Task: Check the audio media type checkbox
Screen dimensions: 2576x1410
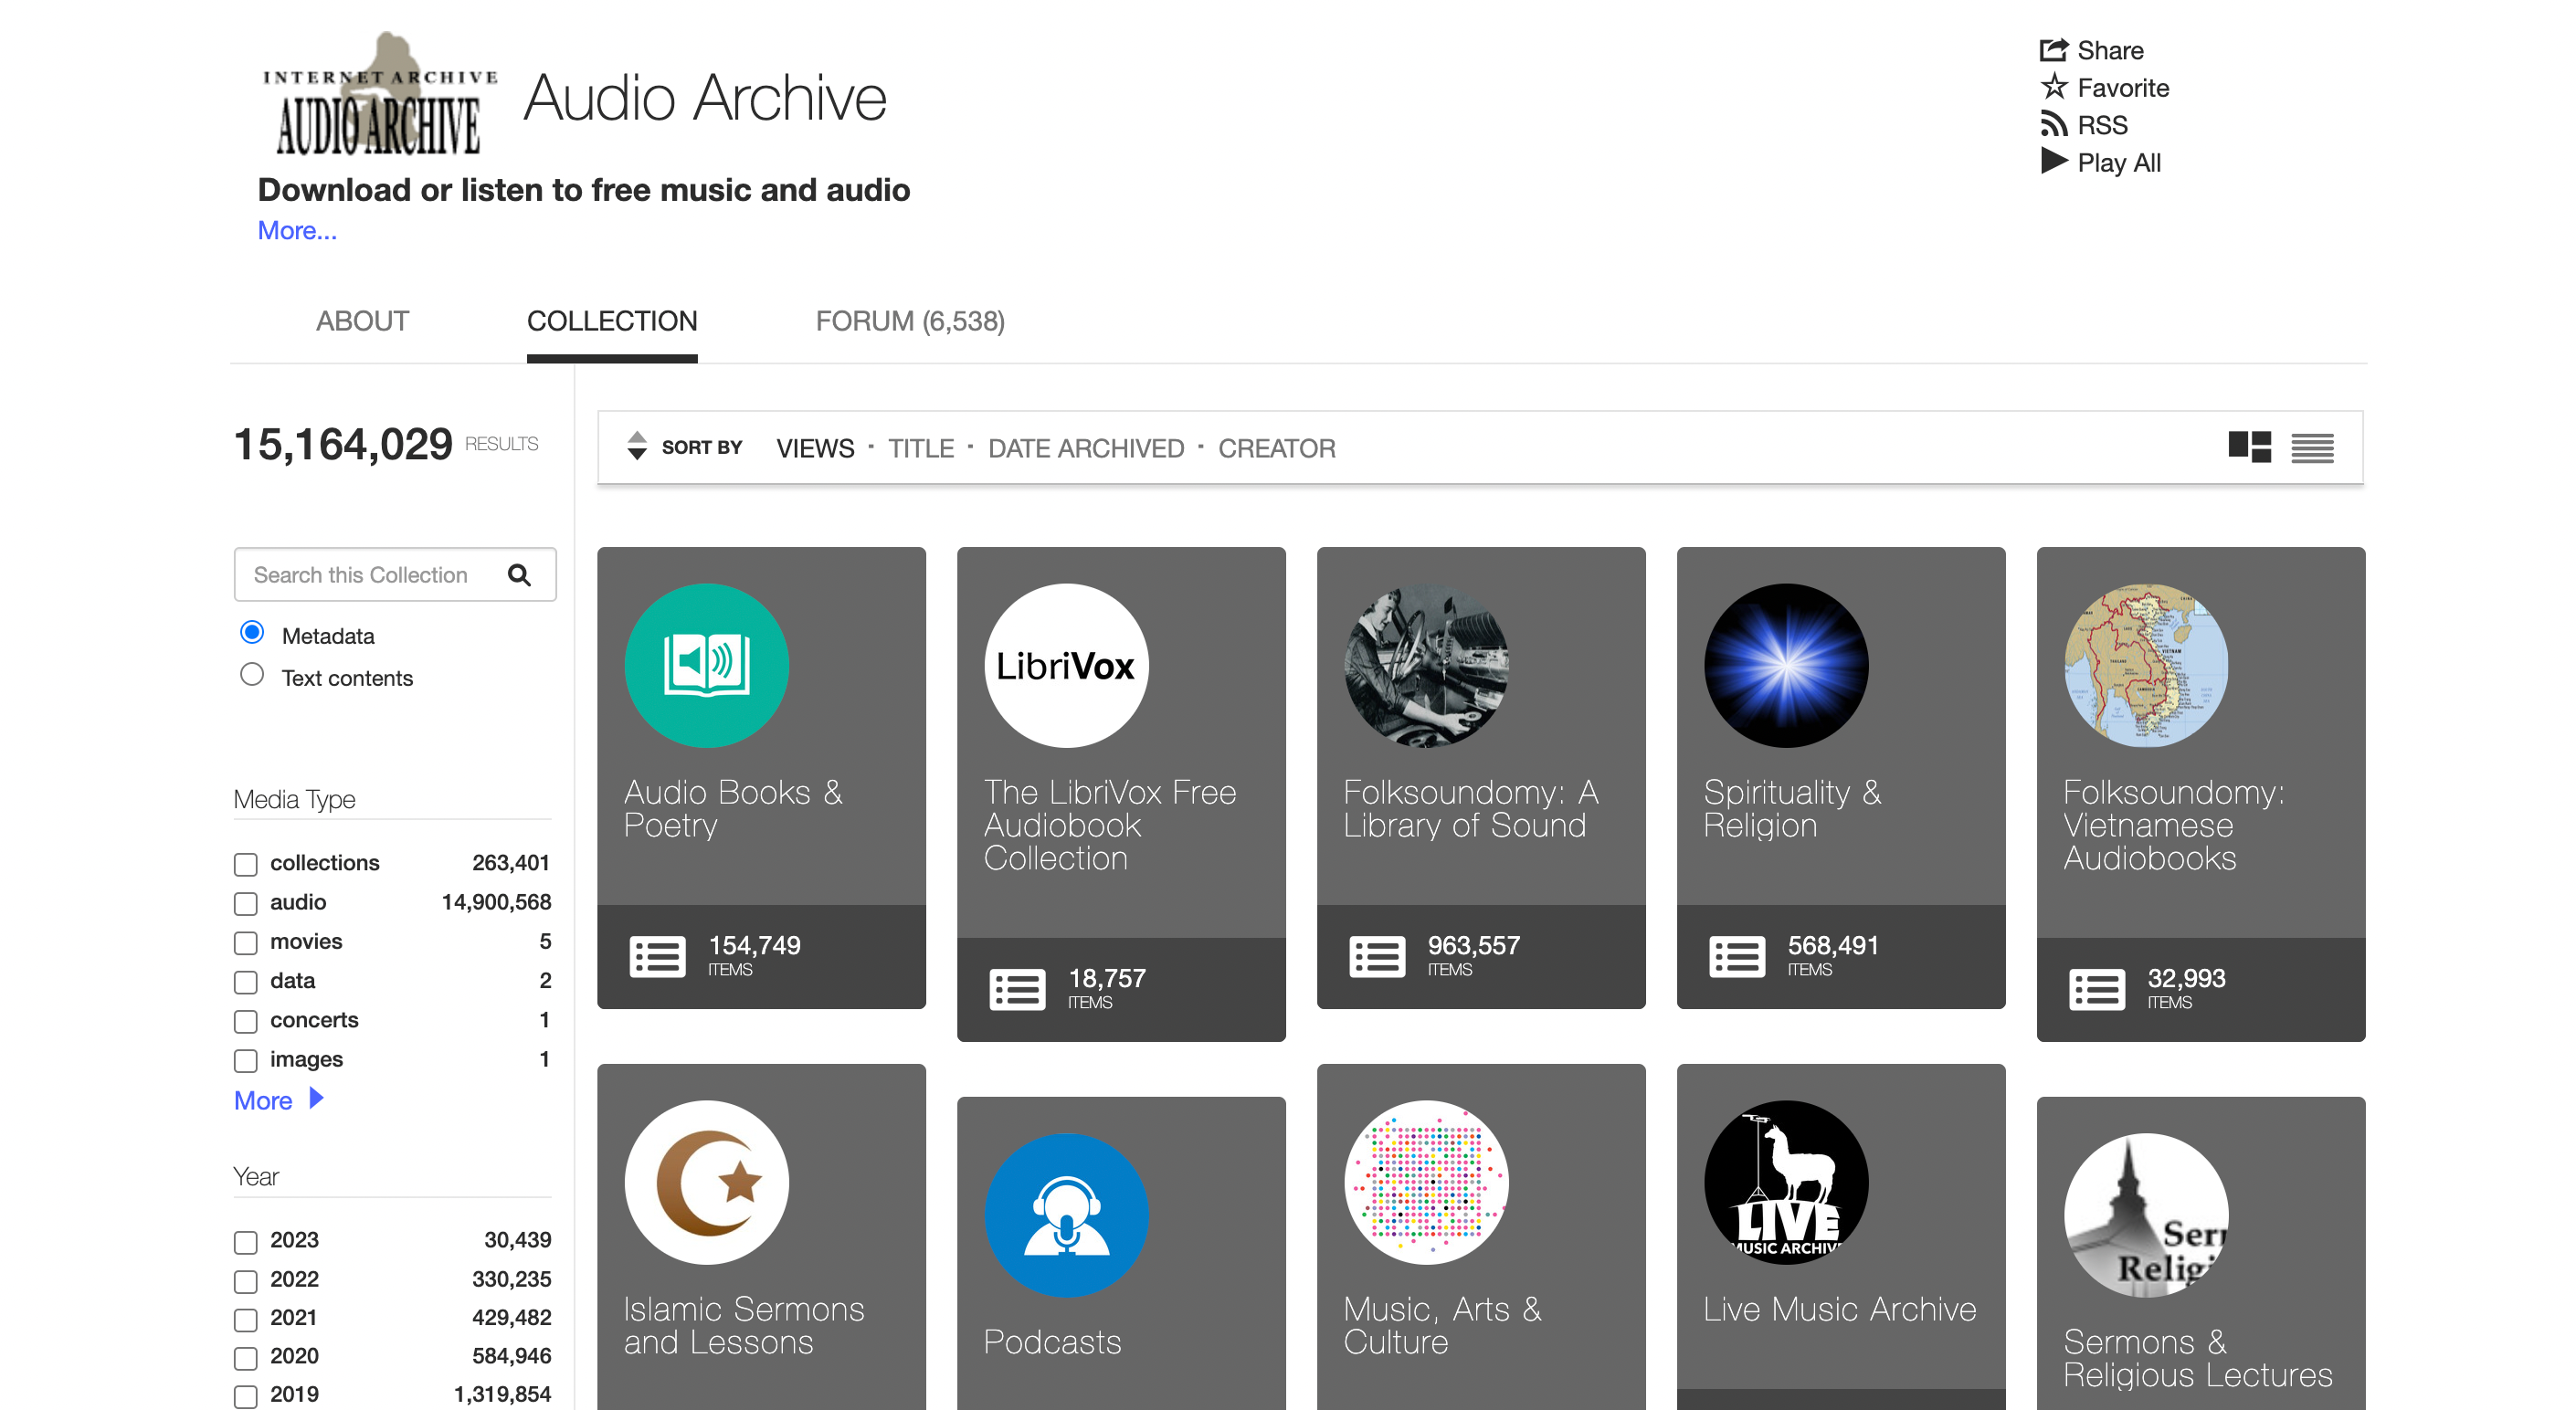Action: (x=246, y=903)
